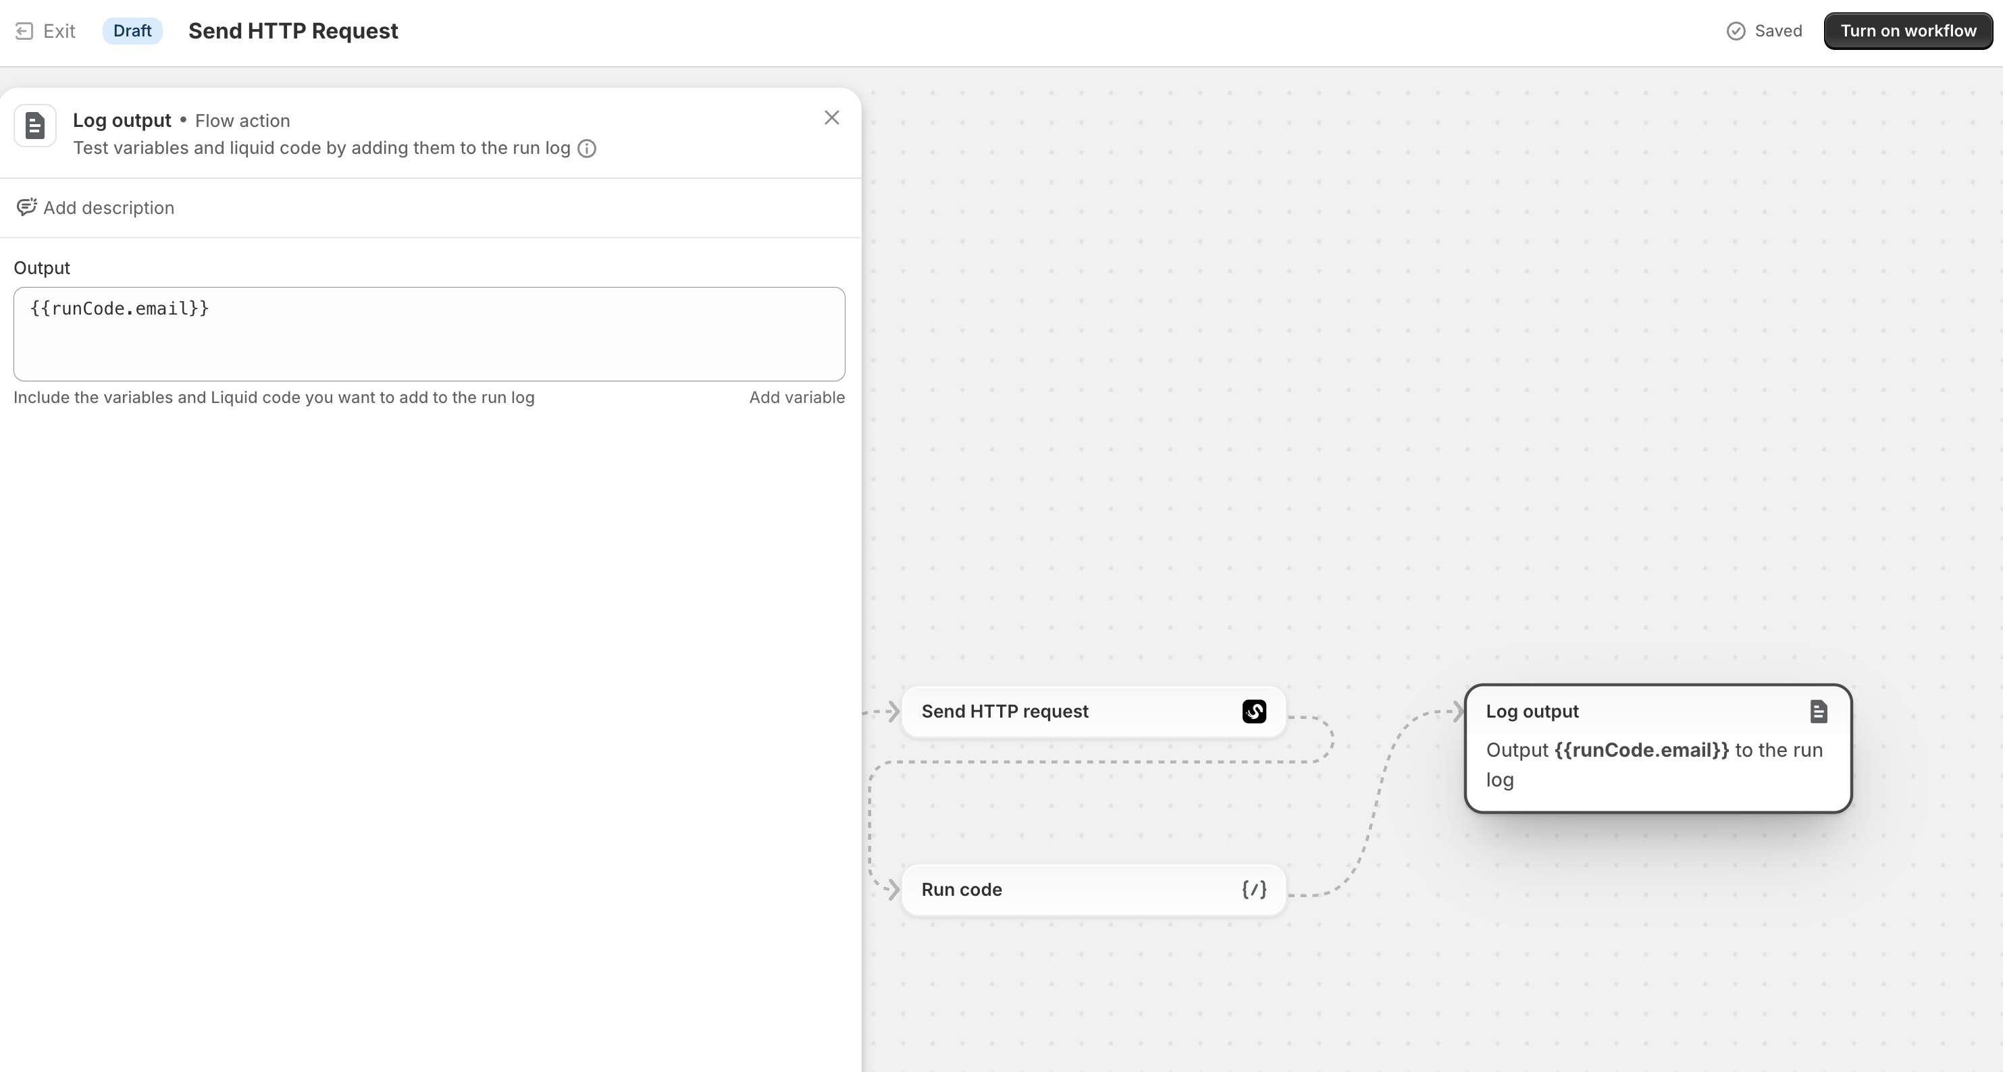The width and height of the screenshot is (2003, 1072).
Task: Click inside the Output text field
Action: pyautogui.click(x=428, y=334)
